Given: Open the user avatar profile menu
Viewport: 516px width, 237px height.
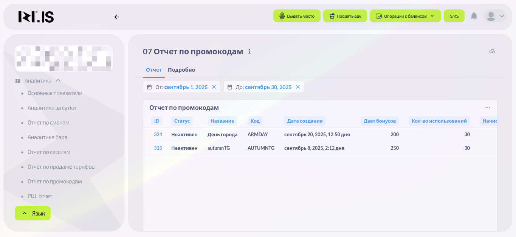Looking at the screenshot, I should pos(494,16).
